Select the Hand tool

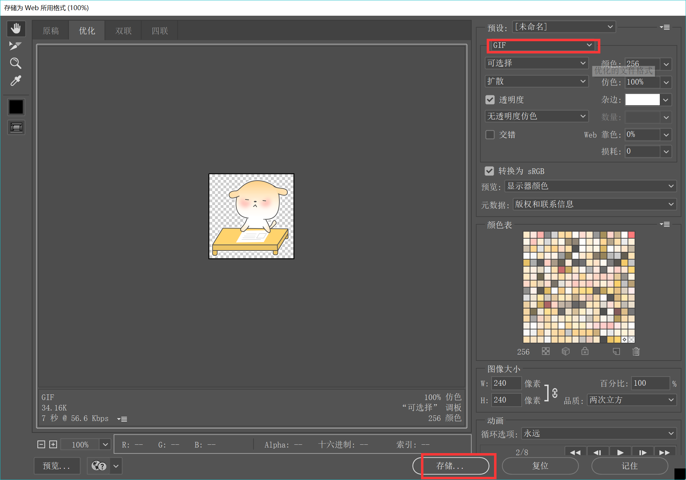[16, 28]
